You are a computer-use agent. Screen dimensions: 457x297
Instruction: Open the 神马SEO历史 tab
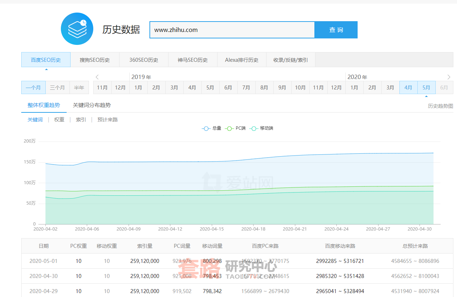tap(193, 60)
